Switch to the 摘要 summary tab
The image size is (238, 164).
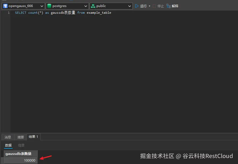21,137
